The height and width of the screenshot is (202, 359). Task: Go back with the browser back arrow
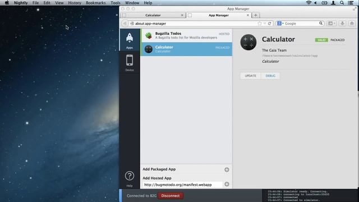coord(125,24)
